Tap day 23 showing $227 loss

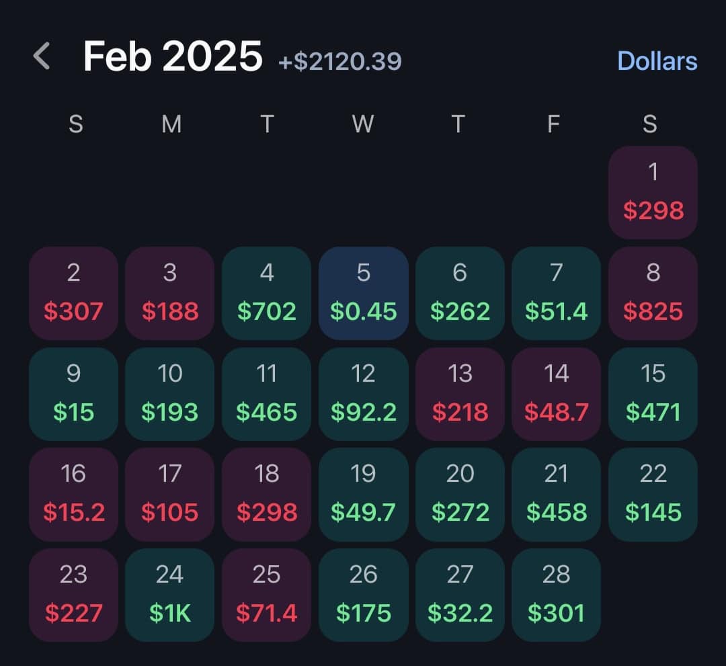[x=73, y=595]
